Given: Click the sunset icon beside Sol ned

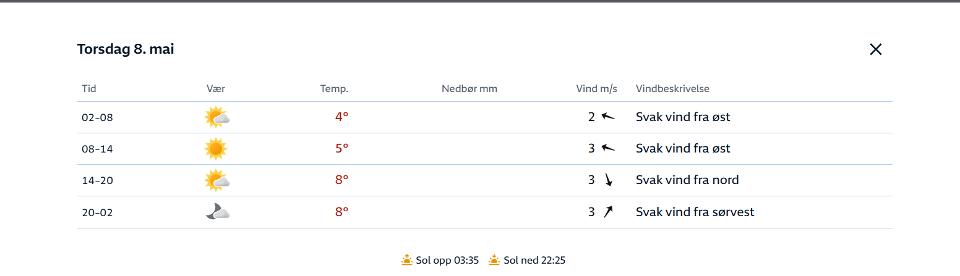Looking at the screenshot, I should [x=494, y=260].
